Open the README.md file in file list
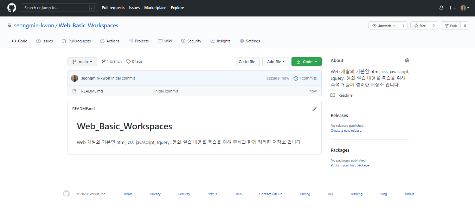475x213 pixels. pyautogui.click(x=92, y=91)
